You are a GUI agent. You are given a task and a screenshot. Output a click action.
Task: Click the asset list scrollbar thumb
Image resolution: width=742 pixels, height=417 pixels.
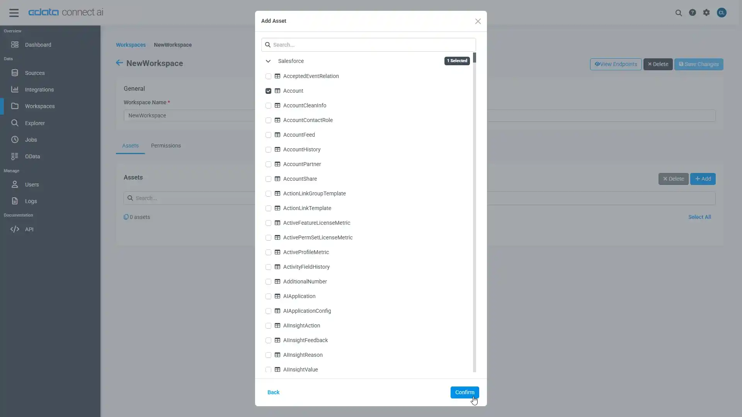[475, 58]
